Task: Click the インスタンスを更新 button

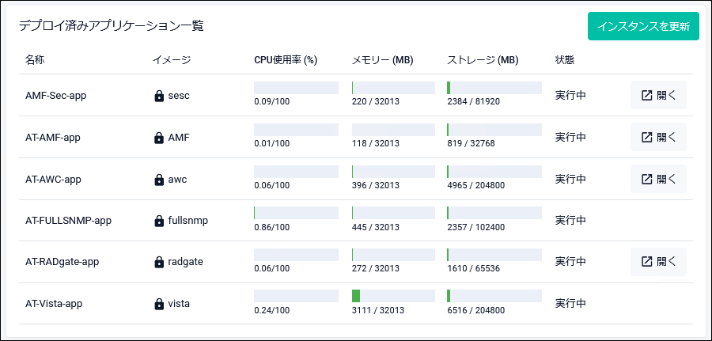Action: point(643,26)
